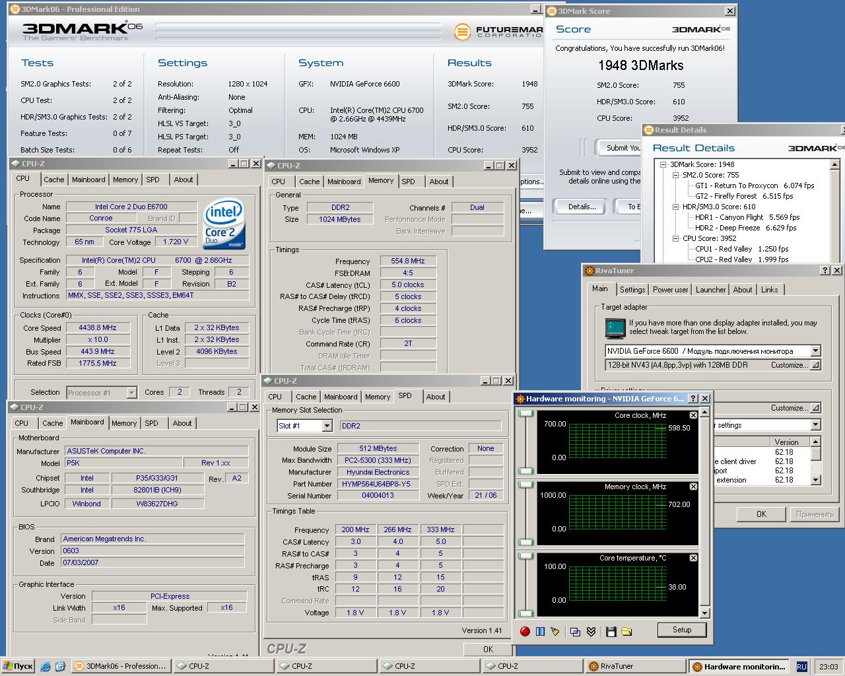
Task: Launch Internet Explorer from quick launch
Action: click(x=46, y=666)
